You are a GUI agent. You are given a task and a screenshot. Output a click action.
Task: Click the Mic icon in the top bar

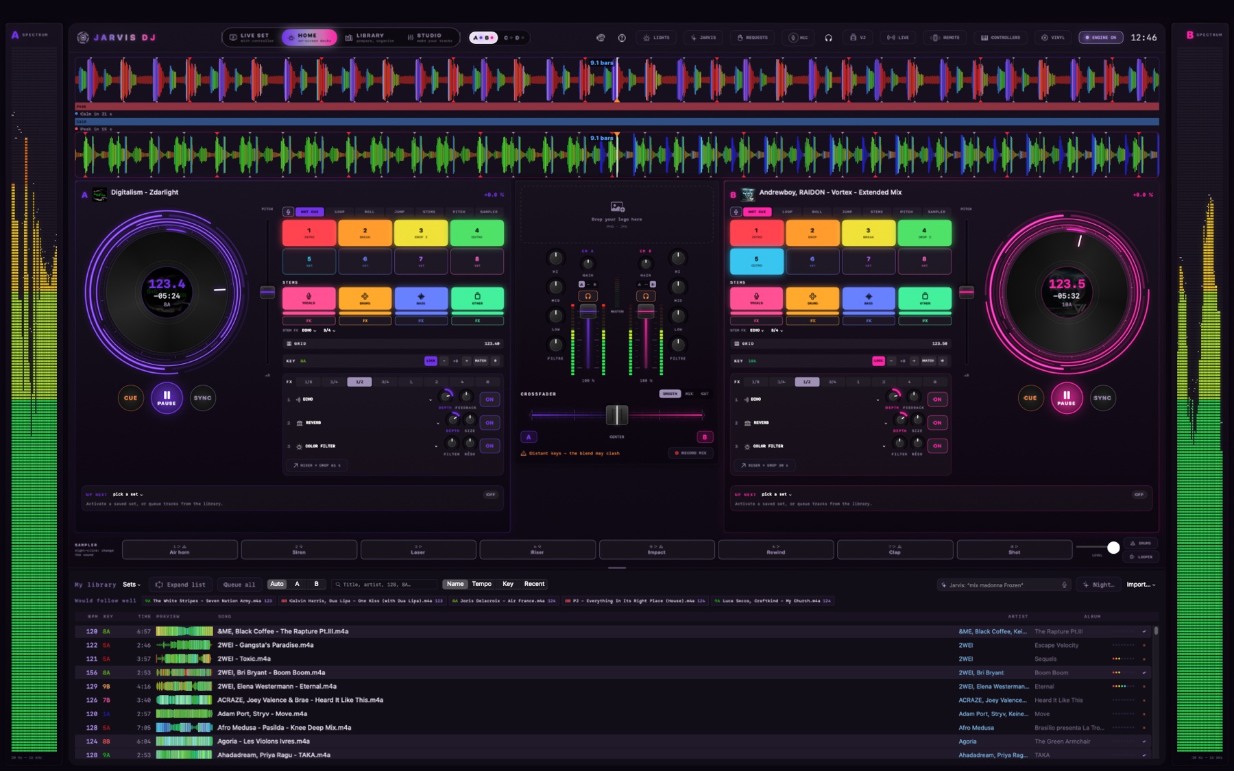(798, 38)
